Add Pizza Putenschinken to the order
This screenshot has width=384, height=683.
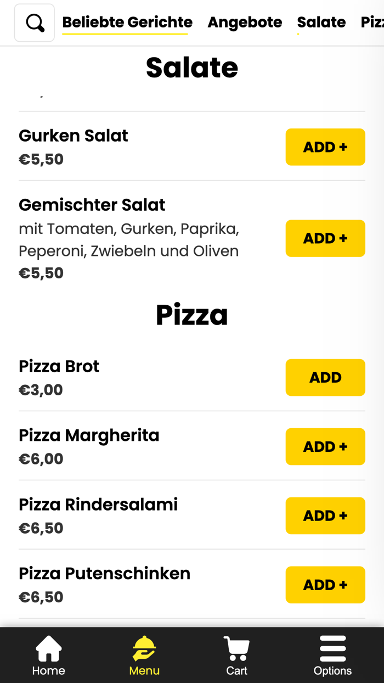325,585
